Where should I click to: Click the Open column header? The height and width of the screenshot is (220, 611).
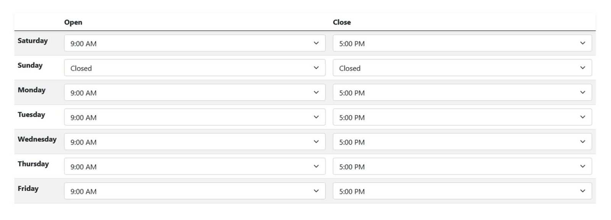click(x=73, y=22)
